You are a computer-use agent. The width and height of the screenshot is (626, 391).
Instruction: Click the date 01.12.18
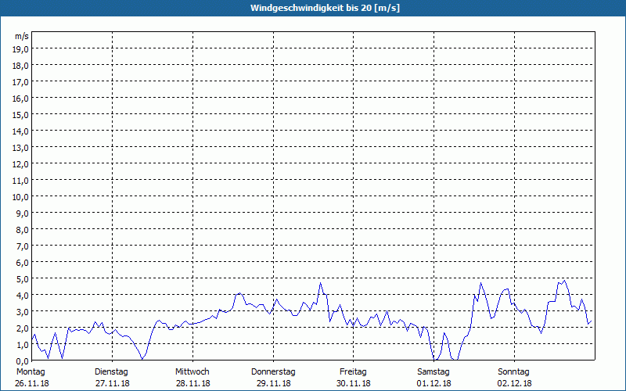[434, 383]
